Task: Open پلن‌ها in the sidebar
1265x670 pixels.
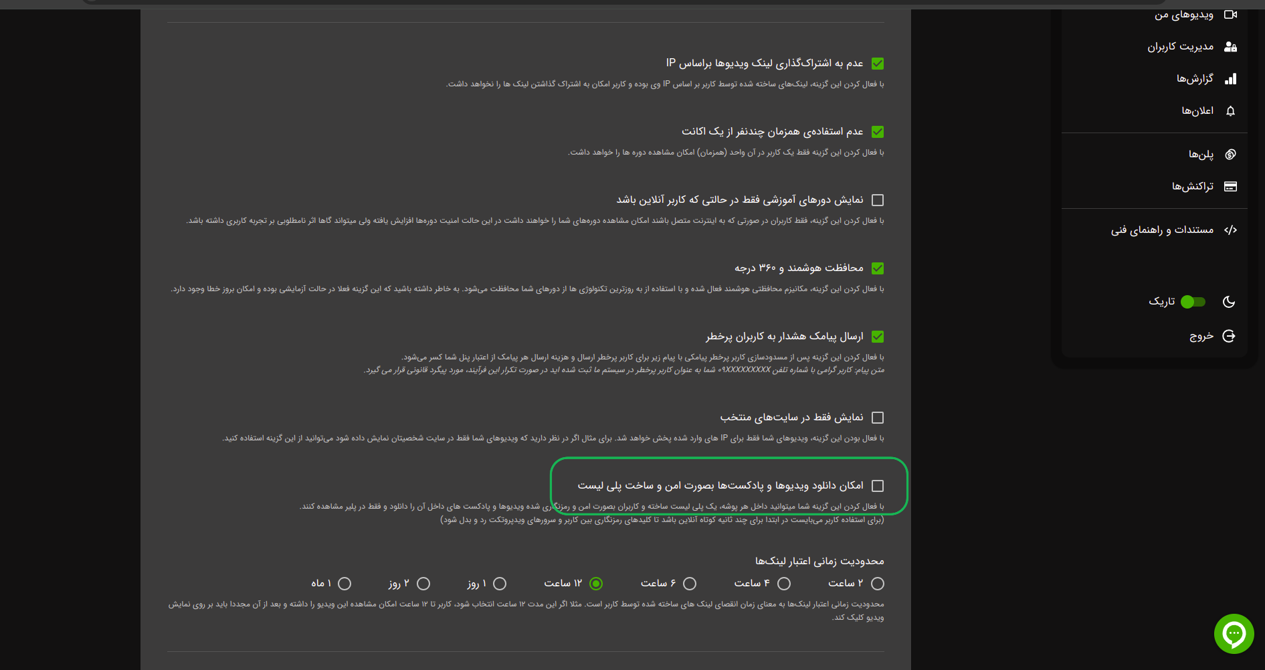Action: [1201, 155]
